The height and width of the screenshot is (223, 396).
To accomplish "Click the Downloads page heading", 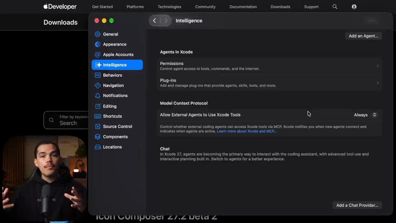I will (x=61, y=22).
